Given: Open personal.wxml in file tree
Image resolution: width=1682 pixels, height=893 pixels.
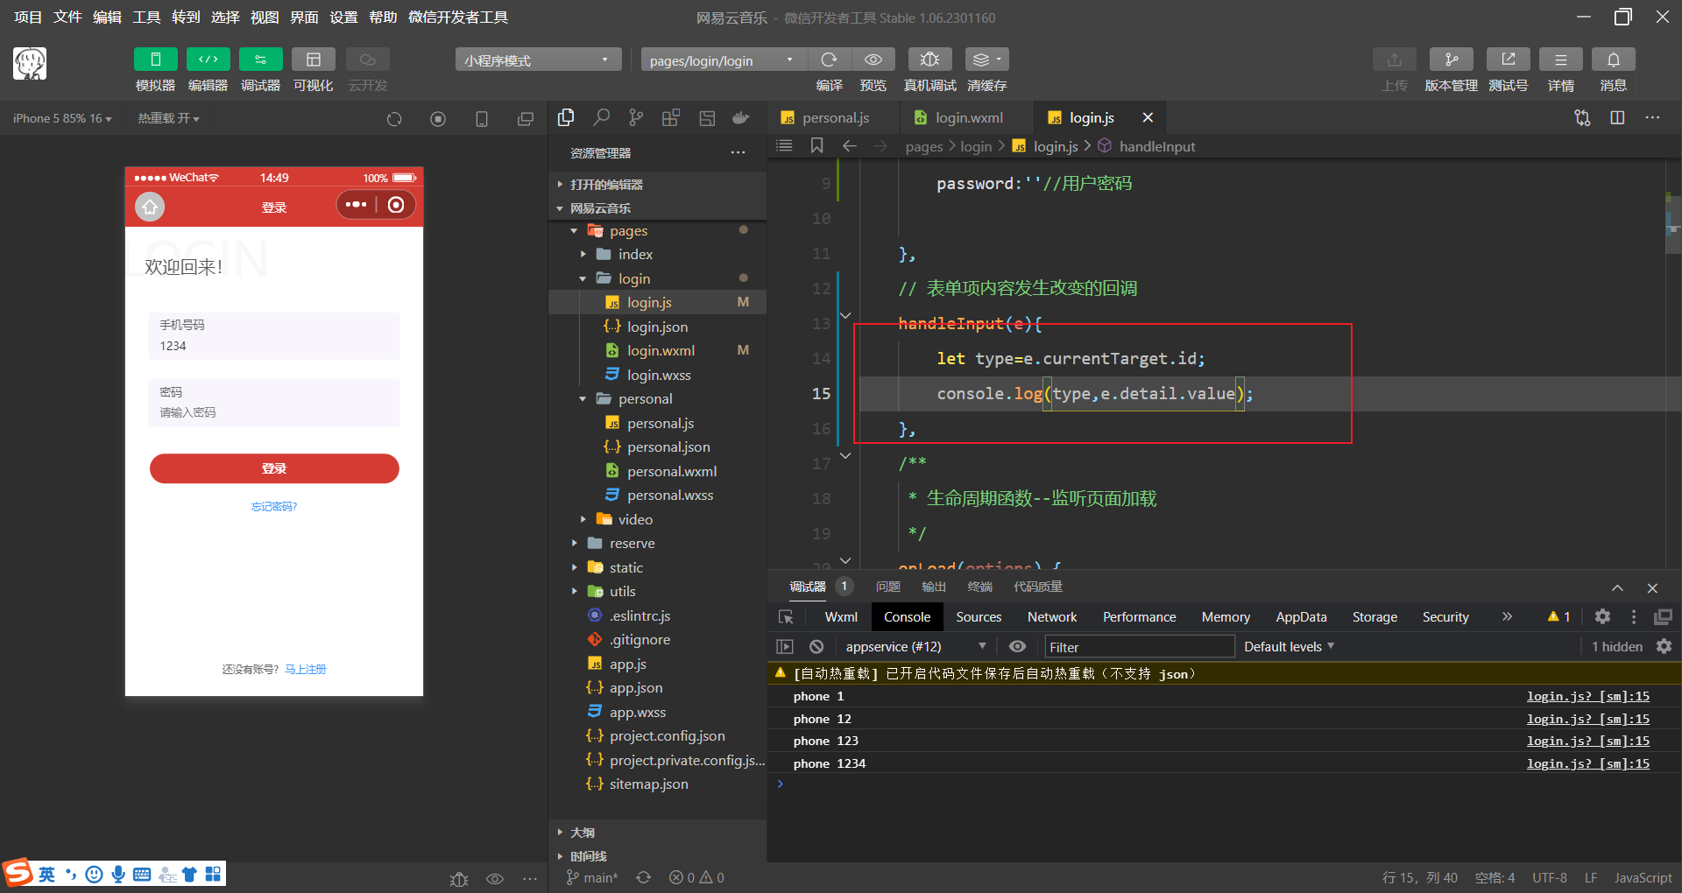Looking at the screenshot, I should pyautogui.click(x=672, y=471).
